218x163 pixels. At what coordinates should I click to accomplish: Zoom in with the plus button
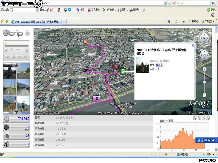point(204,69)
